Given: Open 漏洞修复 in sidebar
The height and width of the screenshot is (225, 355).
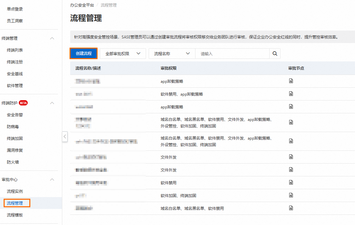Looking at the screenshot, I should pyautogui.click(x=15, y=150).
